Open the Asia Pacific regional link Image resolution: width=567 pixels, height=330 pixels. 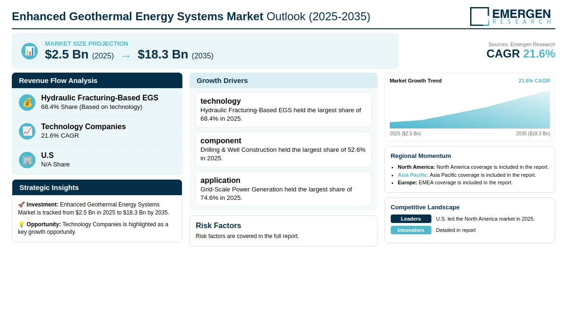[x=413, y=175]
